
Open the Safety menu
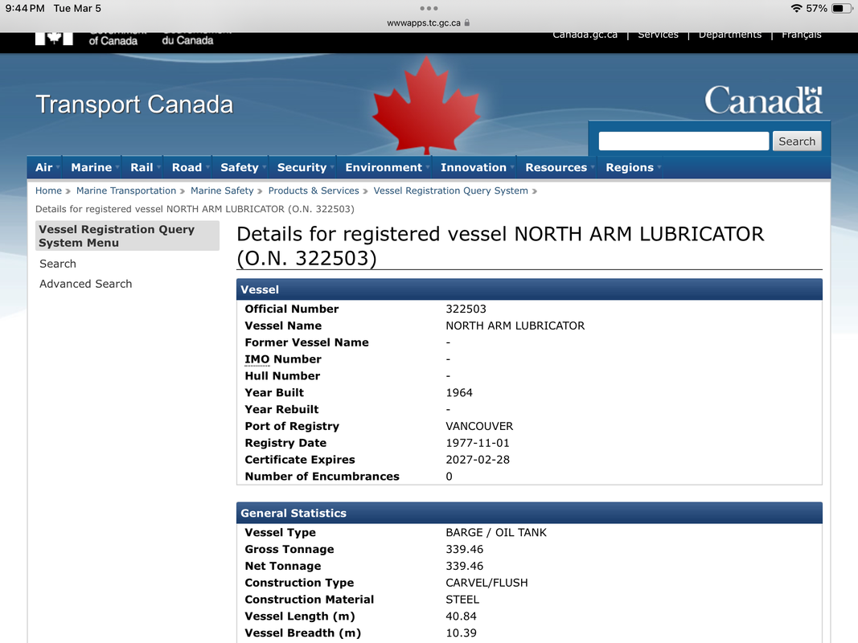pyautogui.click(x=240, y=167)
